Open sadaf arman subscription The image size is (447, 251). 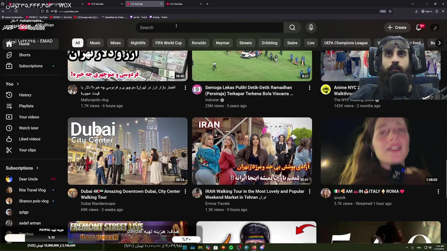pos(30,223)
